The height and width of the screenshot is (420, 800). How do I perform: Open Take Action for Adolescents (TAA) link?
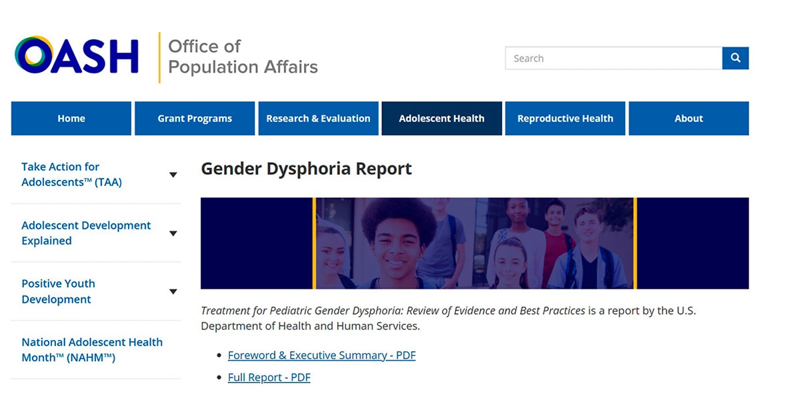coord(71,175)
